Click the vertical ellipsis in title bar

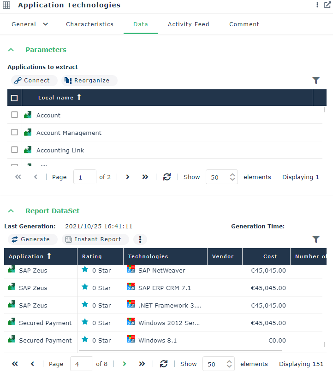[x=317, y=5]
